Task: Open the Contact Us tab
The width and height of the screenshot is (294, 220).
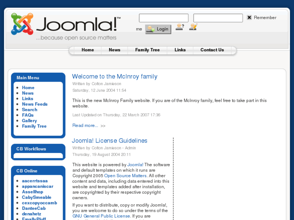Action: [x=212, y=50]
